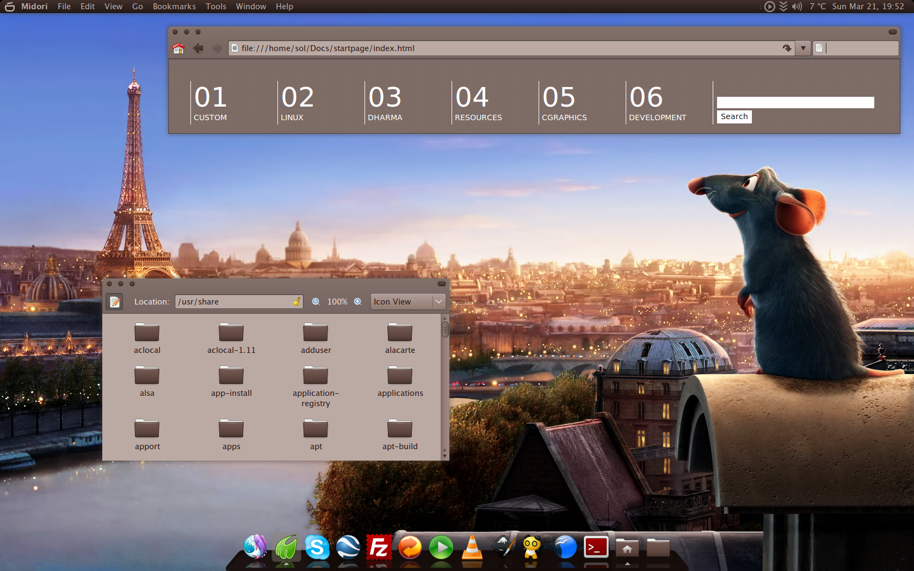The image size is (914, 571).
Task: Open the 04 RESOURCES link
Action: point(478,103)
